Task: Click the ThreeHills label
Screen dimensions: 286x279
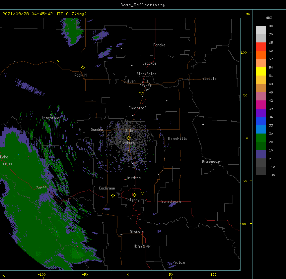Action: [177, 139]
